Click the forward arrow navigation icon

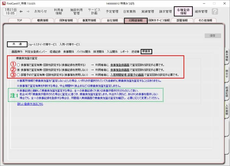coord(28,11)
